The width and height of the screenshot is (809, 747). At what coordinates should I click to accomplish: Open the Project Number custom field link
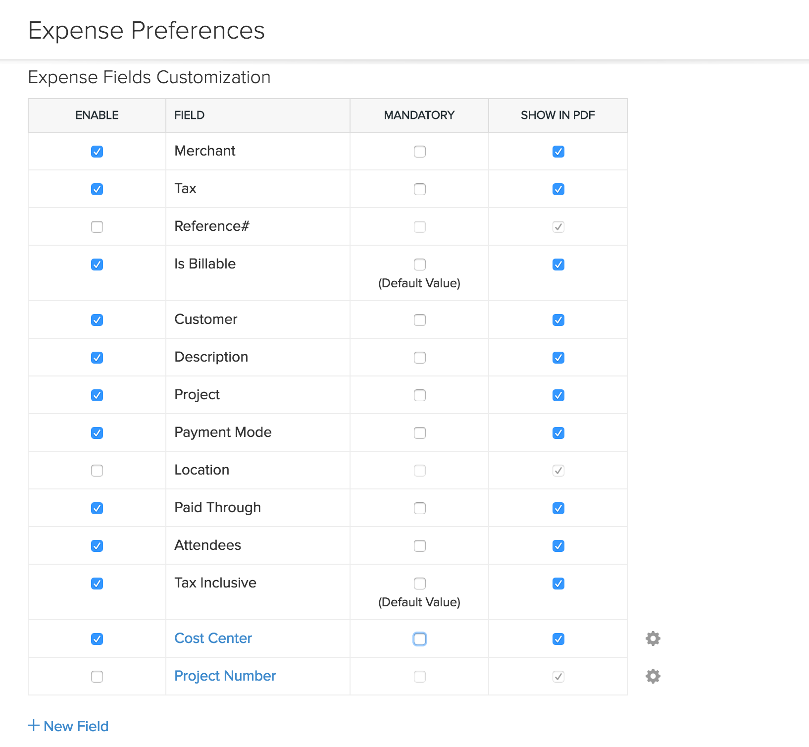click(x=225, y=676)
